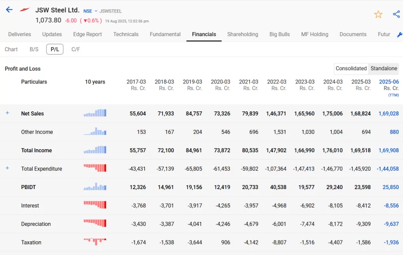This screenshot has width=403, height=255.
Task: Switch to Standalone financials
Action: click(384, 68)
